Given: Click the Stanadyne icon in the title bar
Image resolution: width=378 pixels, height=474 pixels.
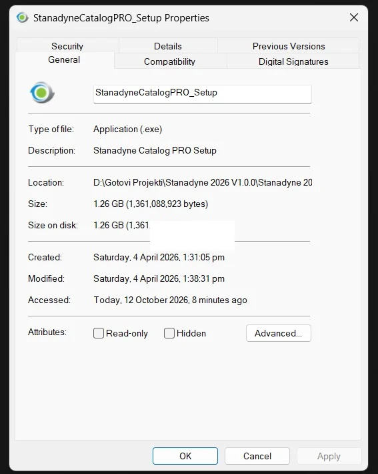Looking at the screenshot, I should 22,18.
